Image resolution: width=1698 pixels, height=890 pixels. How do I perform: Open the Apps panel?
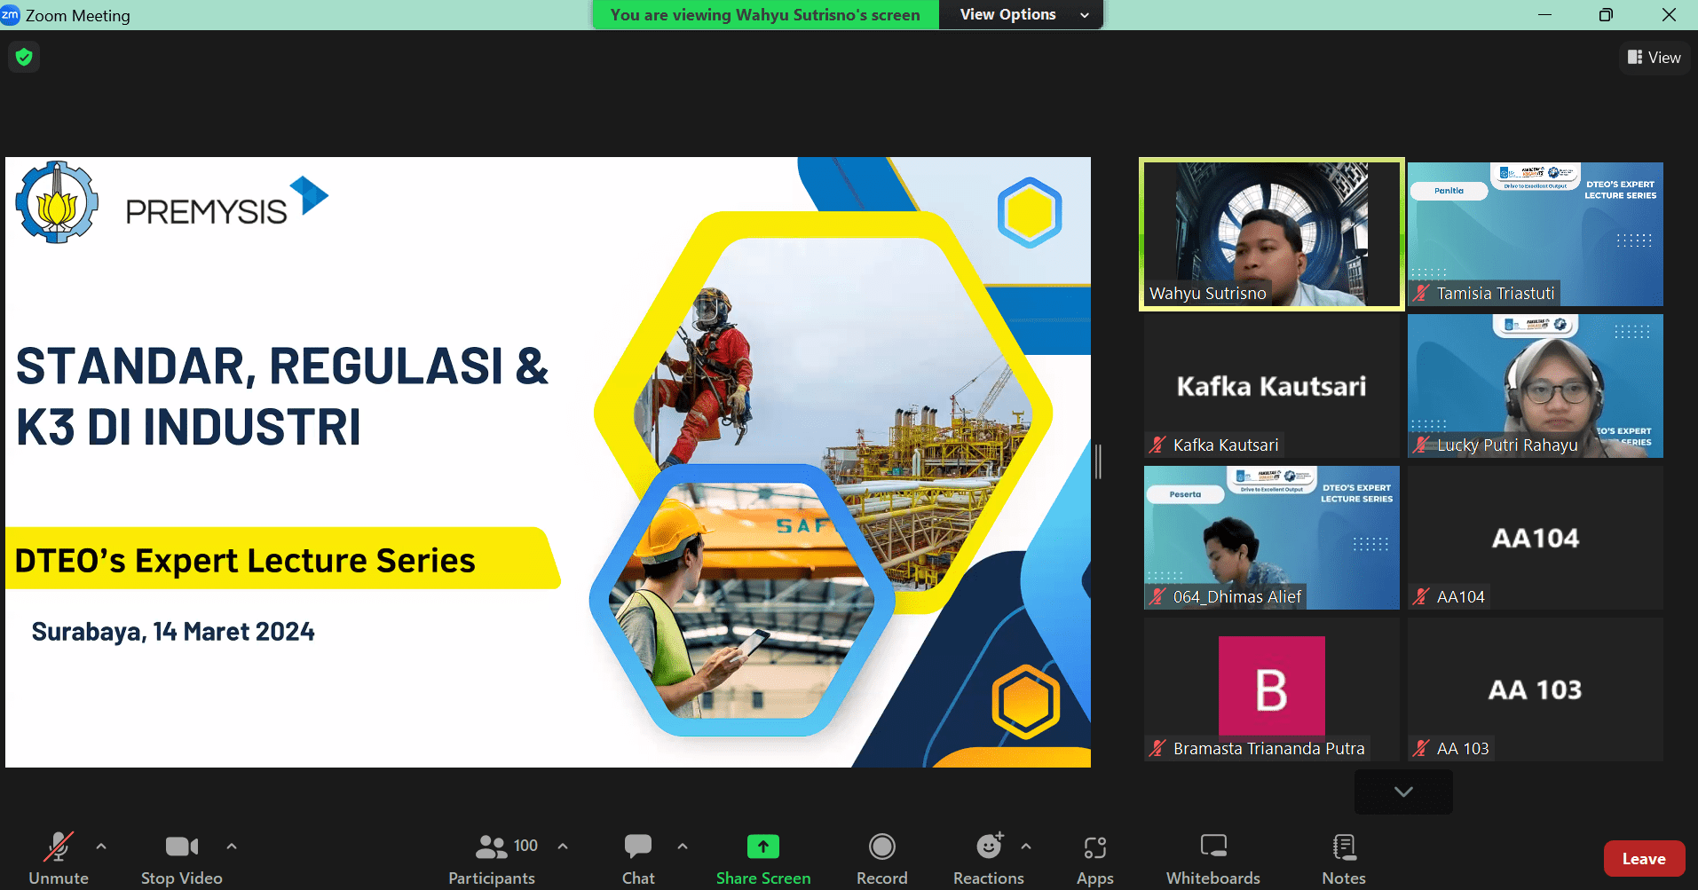(x=1094, y=858)
